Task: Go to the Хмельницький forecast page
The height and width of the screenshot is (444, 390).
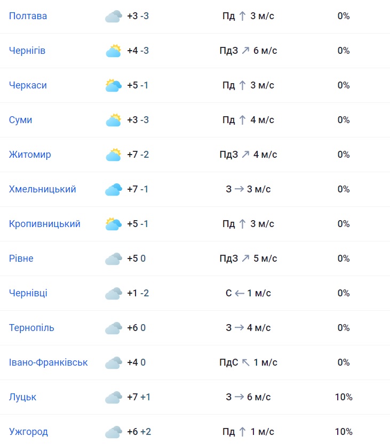Action: (43, 189)
